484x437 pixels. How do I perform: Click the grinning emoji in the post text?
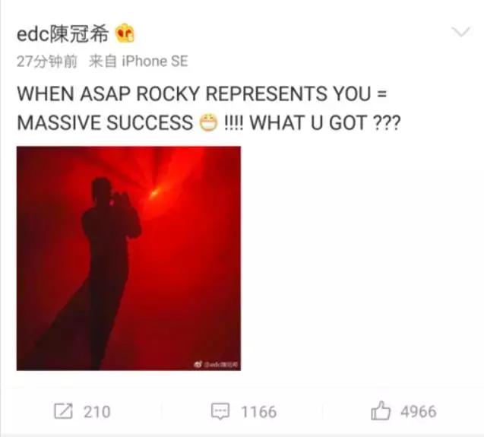(208, 123)
